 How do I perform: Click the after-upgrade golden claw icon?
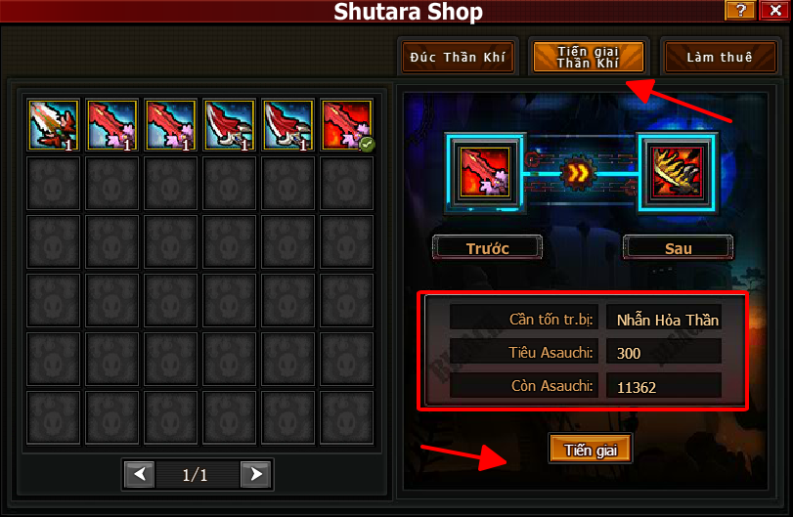point(677,172)
